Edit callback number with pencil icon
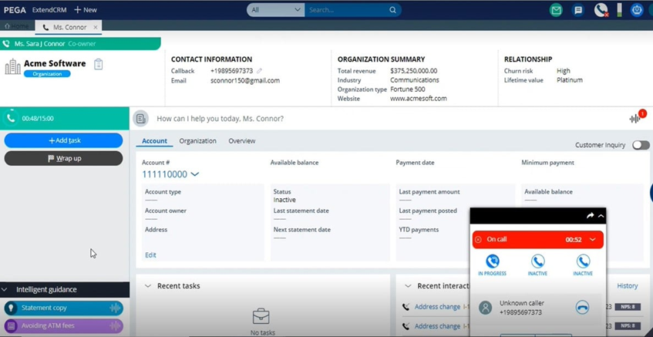 pos(260,71)
